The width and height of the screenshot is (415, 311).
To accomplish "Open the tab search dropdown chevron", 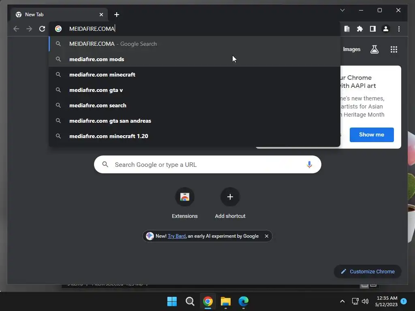I will 342,10.
